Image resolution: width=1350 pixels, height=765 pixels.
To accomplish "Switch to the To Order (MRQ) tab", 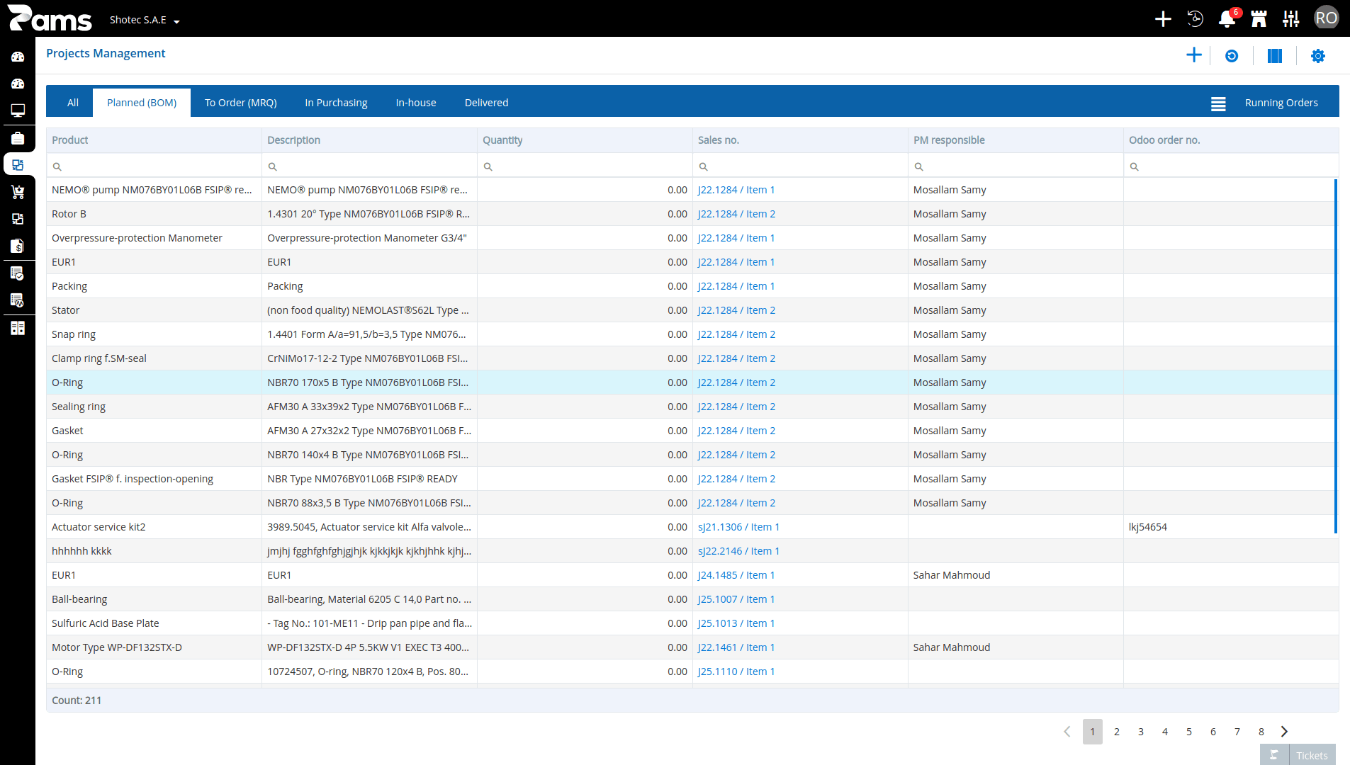I will coord(241,103).
